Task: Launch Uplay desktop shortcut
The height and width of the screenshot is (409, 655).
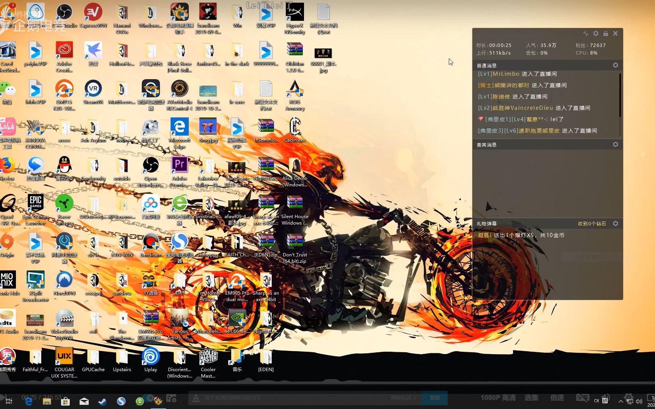Action: click(151, 359)
